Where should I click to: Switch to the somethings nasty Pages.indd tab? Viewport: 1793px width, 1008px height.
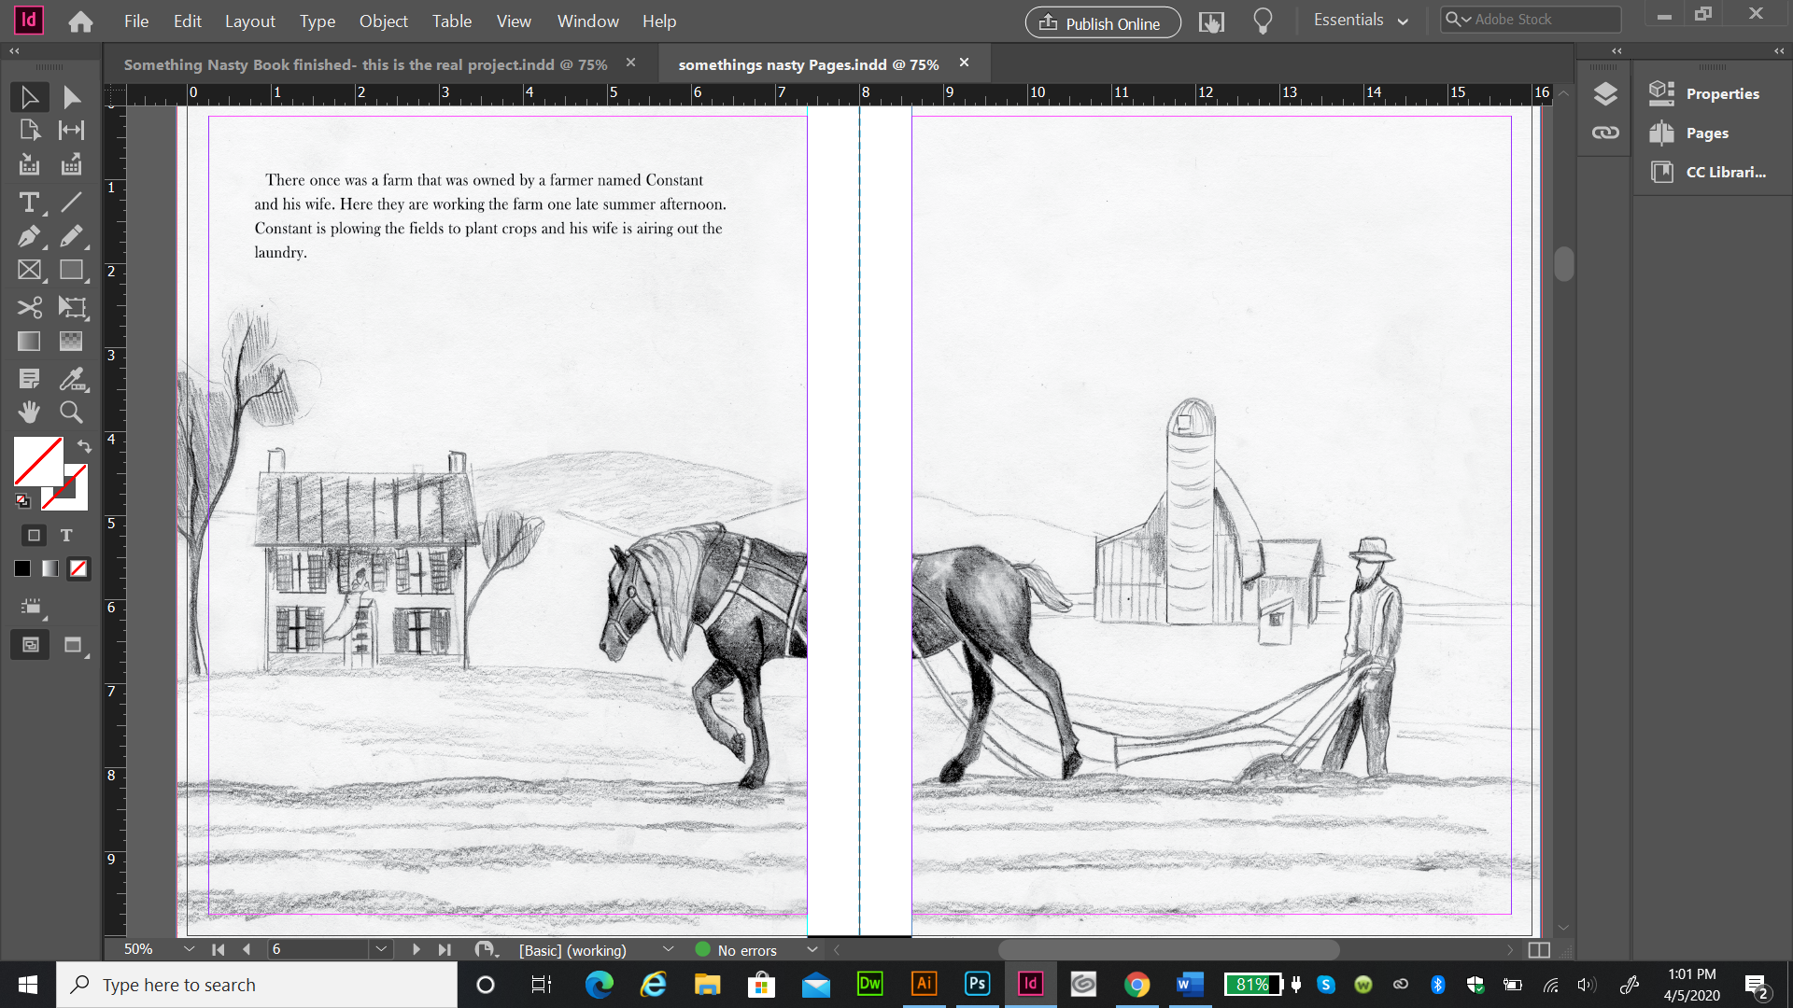pos(808,63)
